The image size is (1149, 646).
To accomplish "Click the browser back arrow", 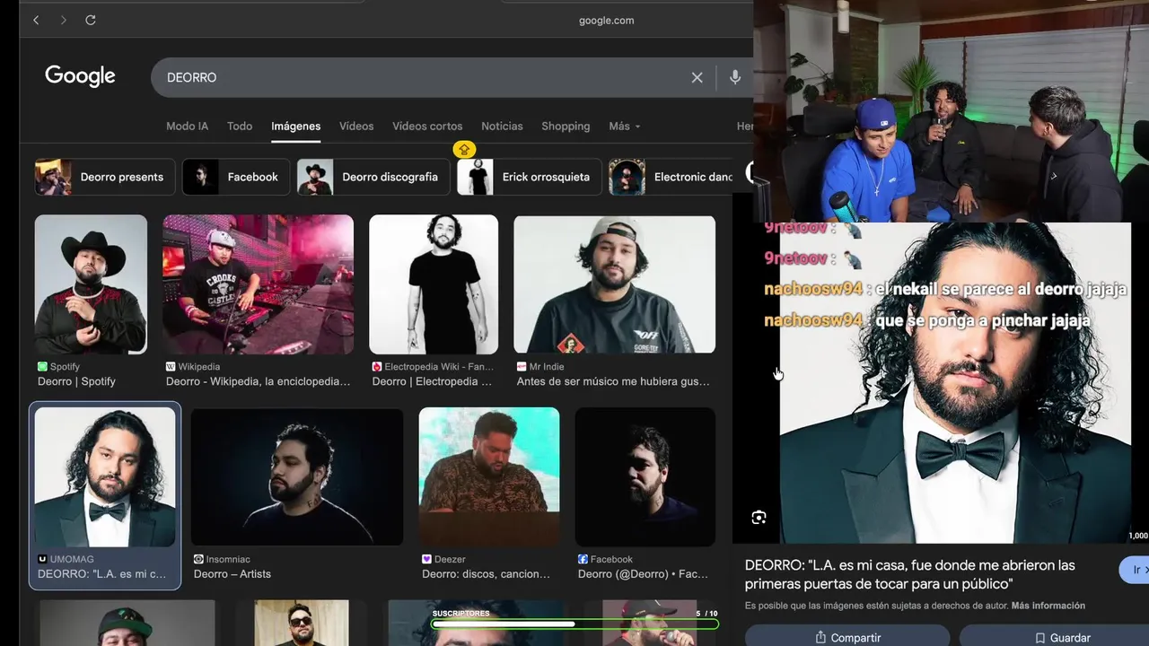I will (x=36, y=20).
